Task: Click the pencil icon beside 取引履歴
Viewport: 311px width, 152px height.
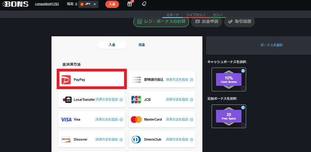Action: click(x=230, y=22)
